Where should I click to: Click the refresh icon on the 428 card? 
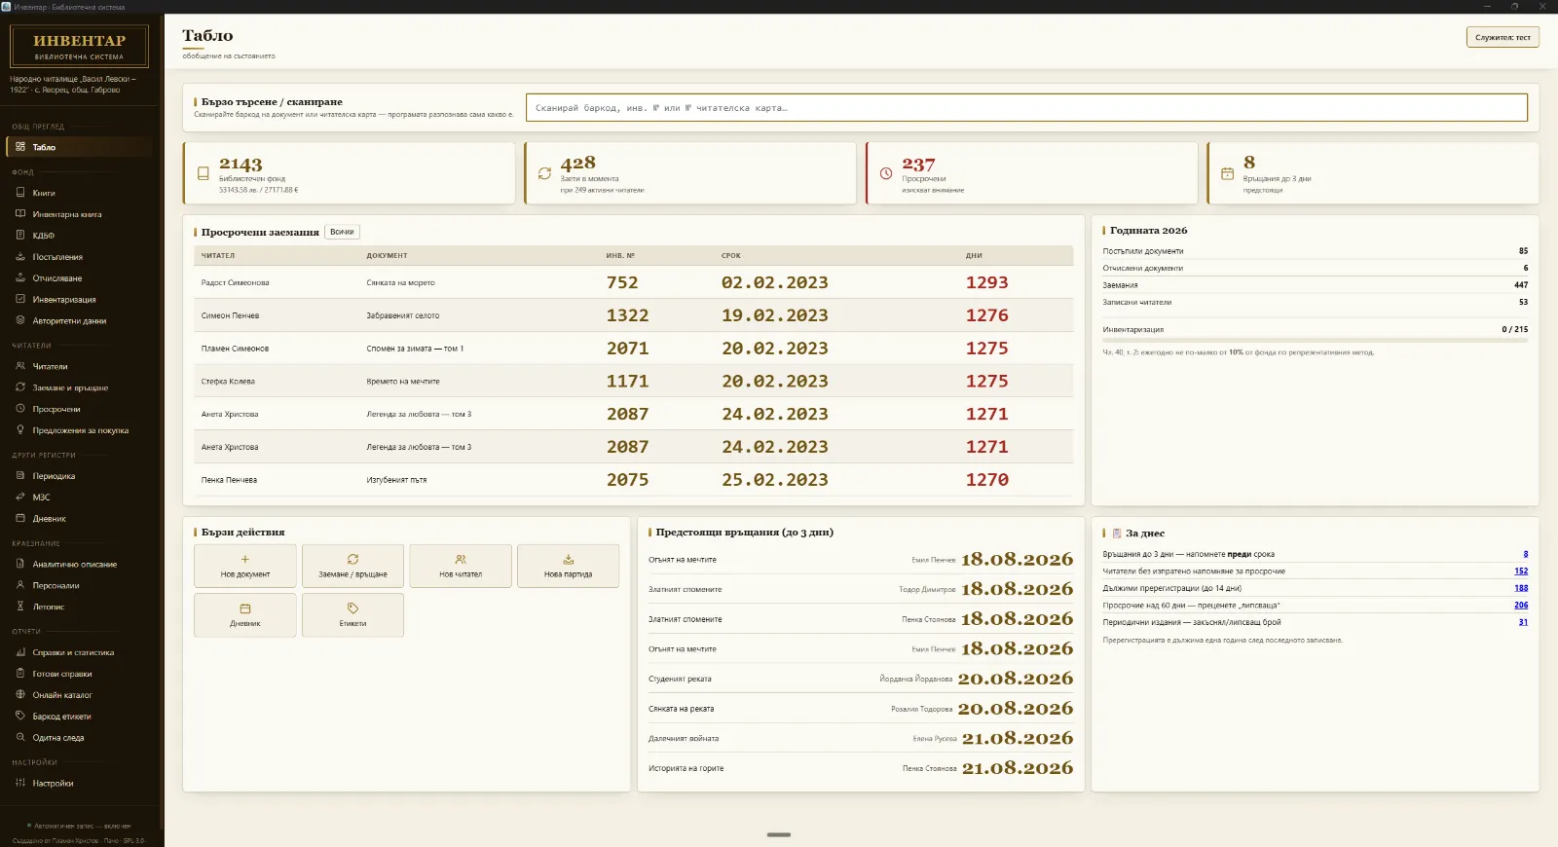click(544, 173)
